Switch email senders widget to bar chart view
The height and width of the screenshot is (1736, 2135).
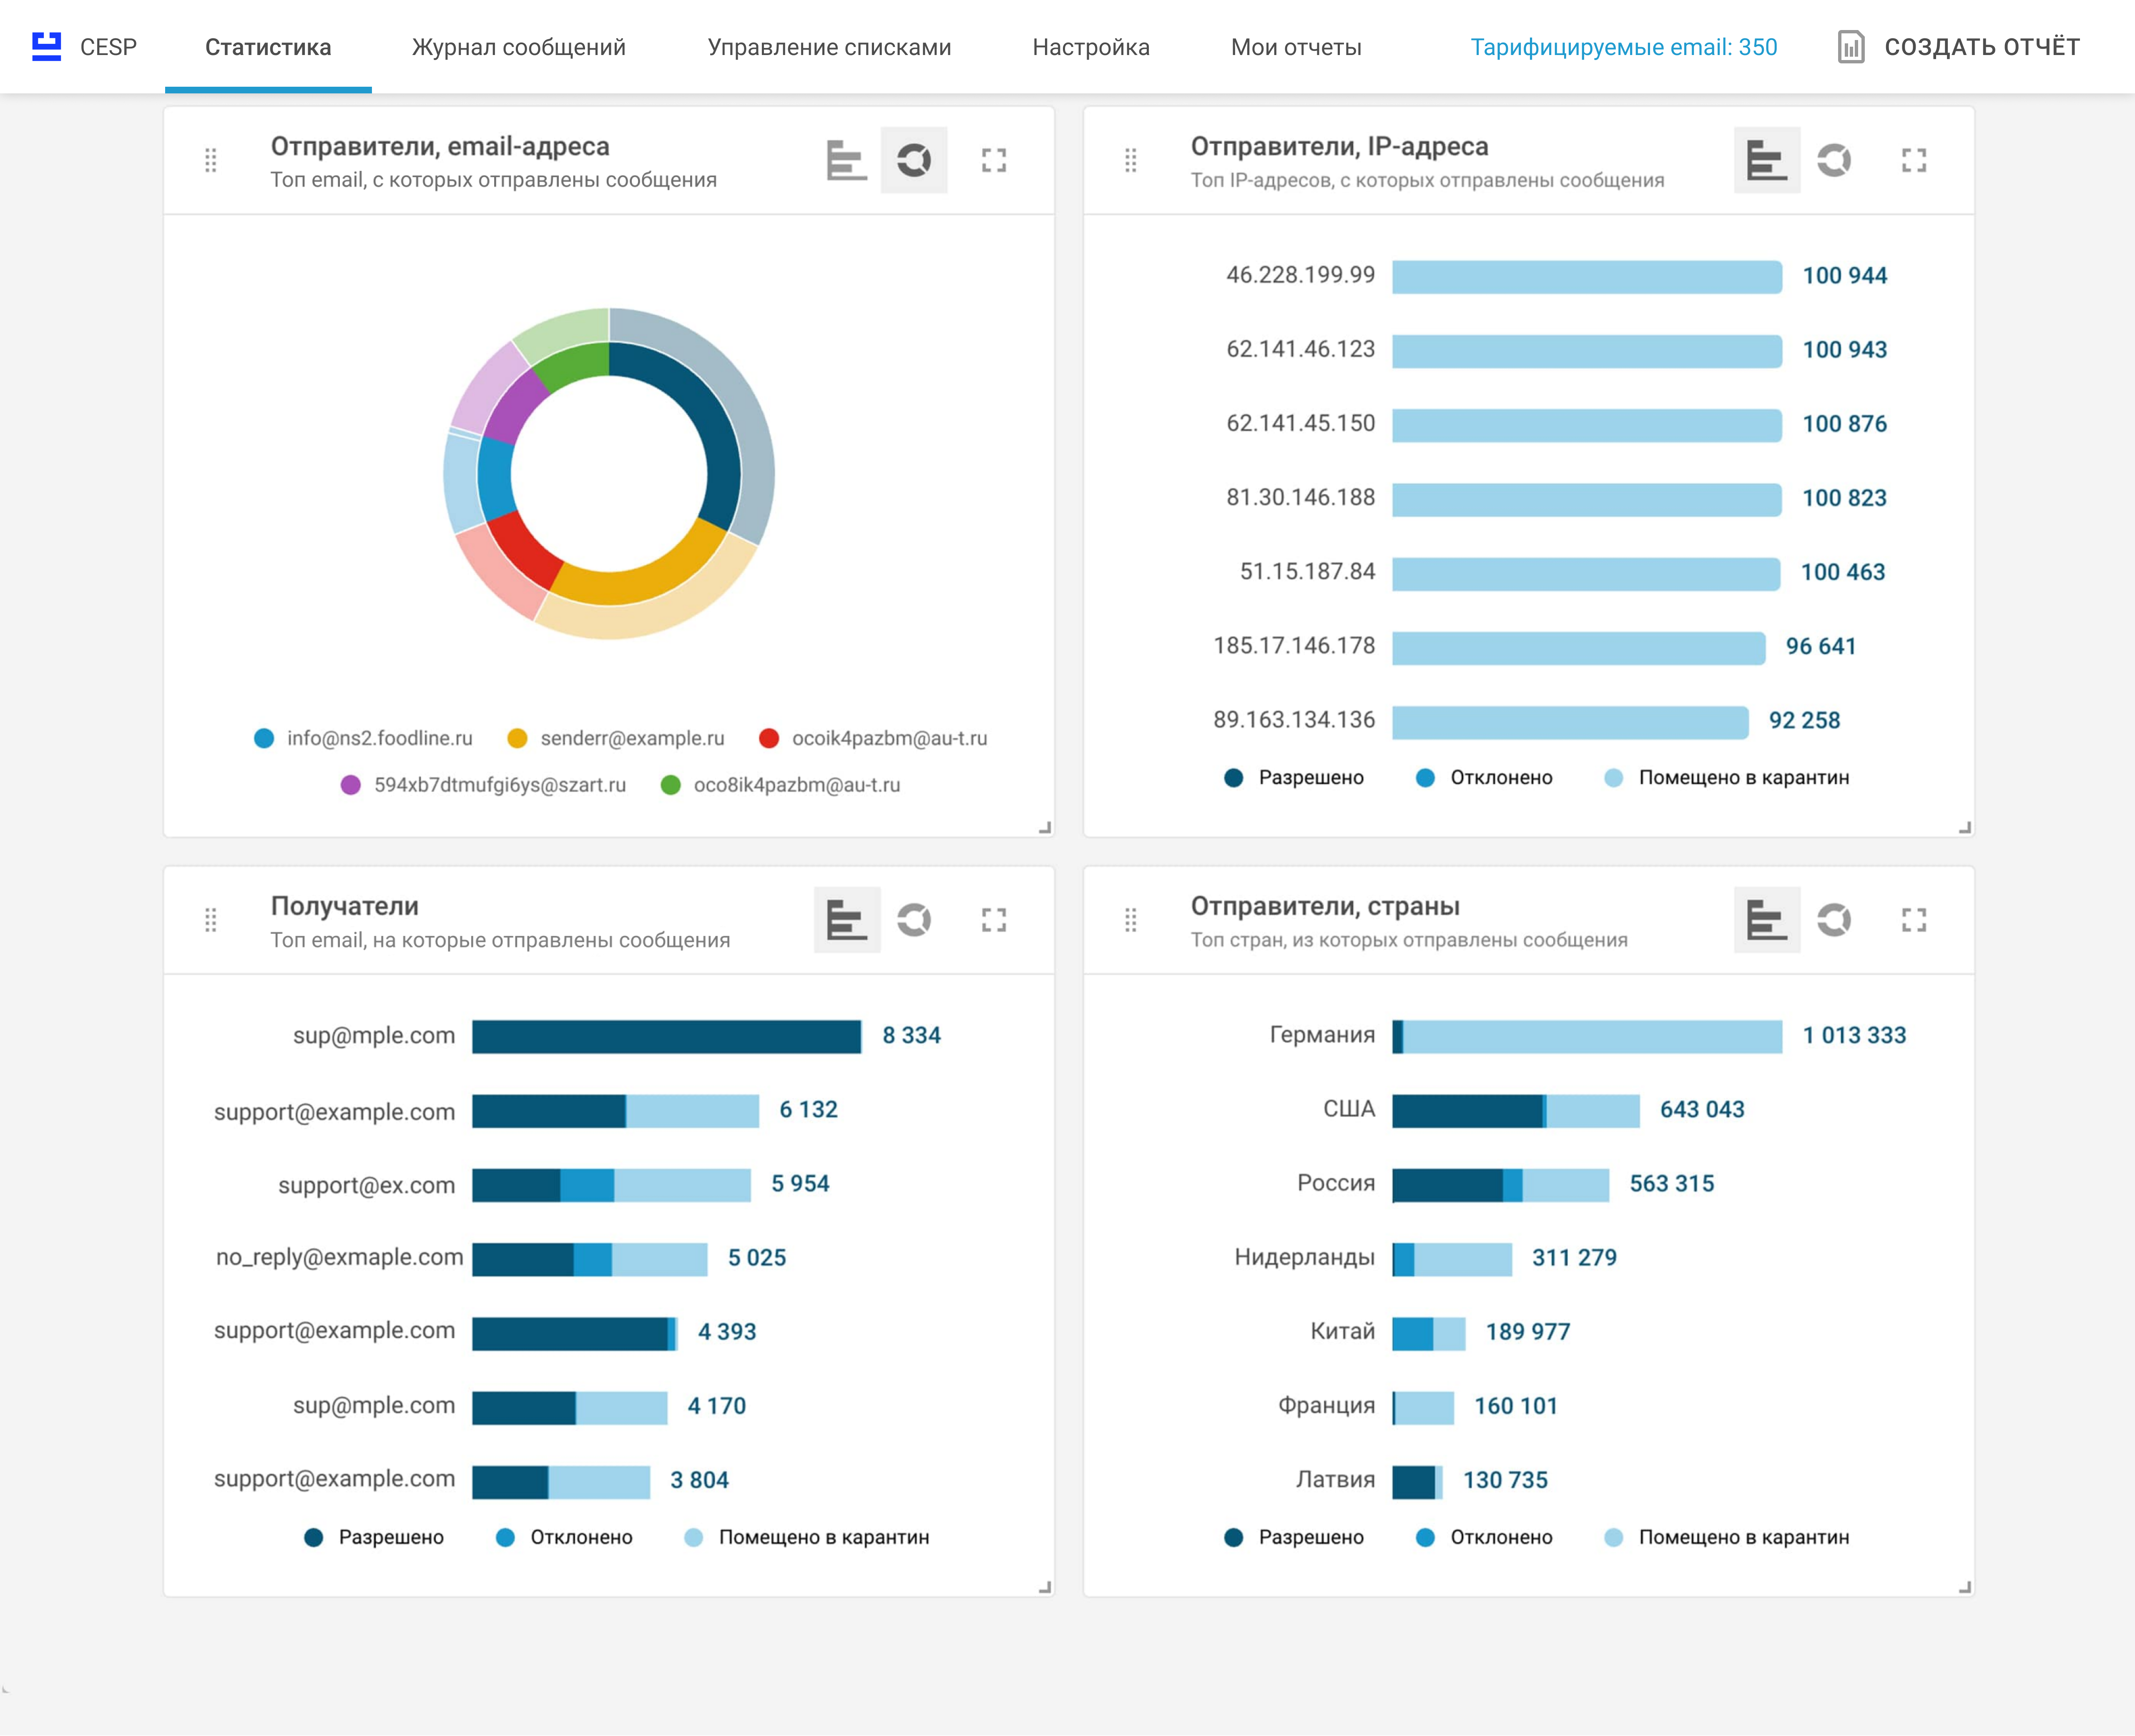846,160
